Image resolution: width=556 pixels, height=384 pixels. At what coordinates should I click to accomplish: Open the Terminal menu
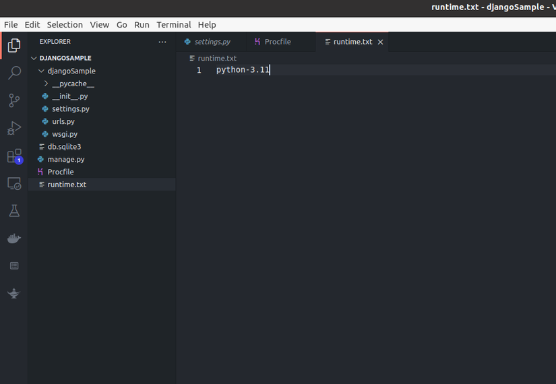pos(174,25)
